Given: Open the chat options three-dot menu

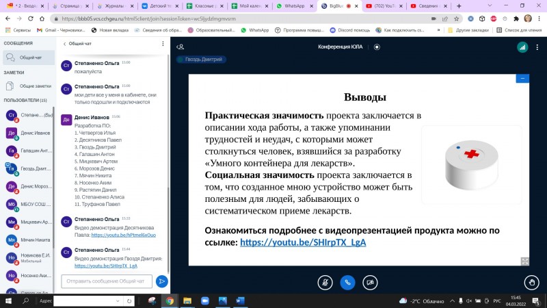Looking at the screenshot, I should [x=163, y=43].
